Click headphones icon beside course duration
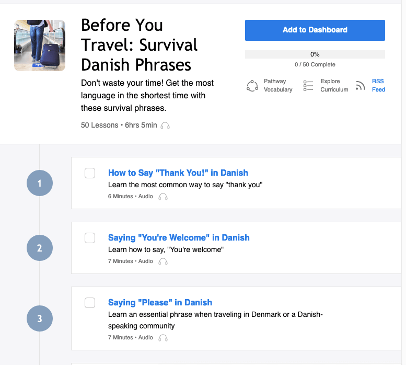Screen dimensions: 406x365 [x=165, y=126]
